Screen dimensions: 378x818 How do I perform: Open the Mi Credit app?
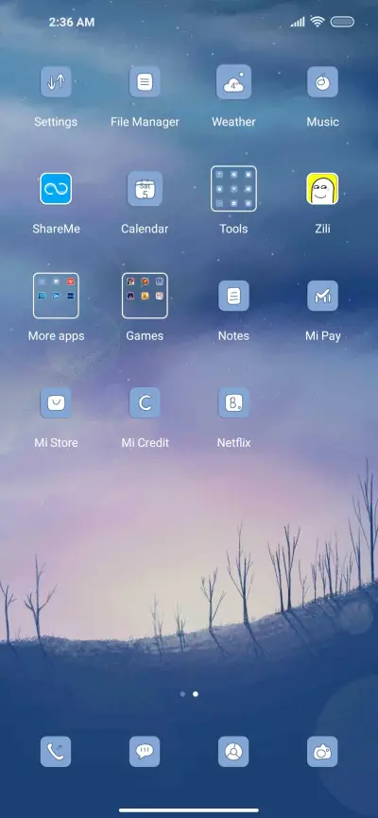click(x=145, y=402)
